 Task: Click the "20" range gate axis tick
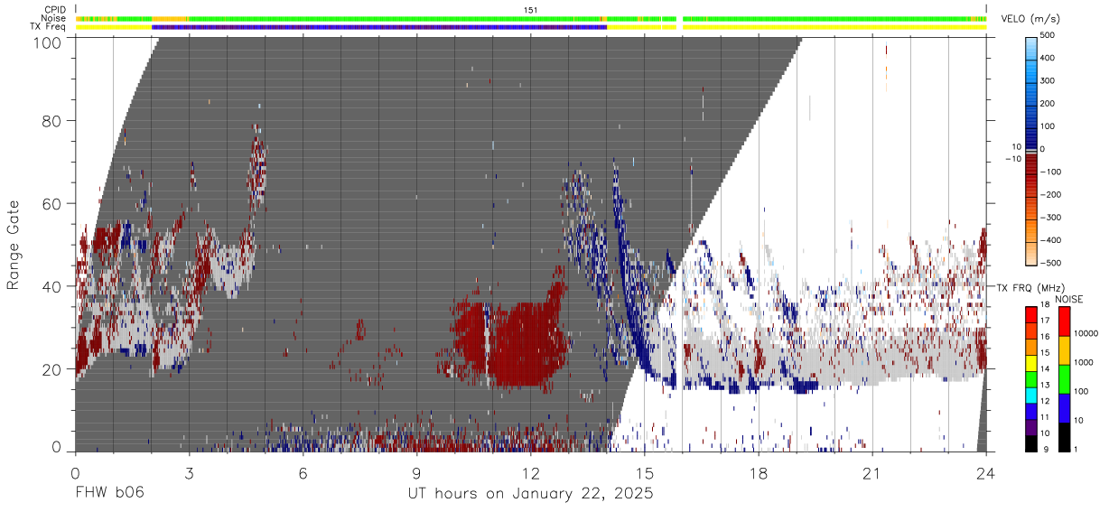point(53,369)
